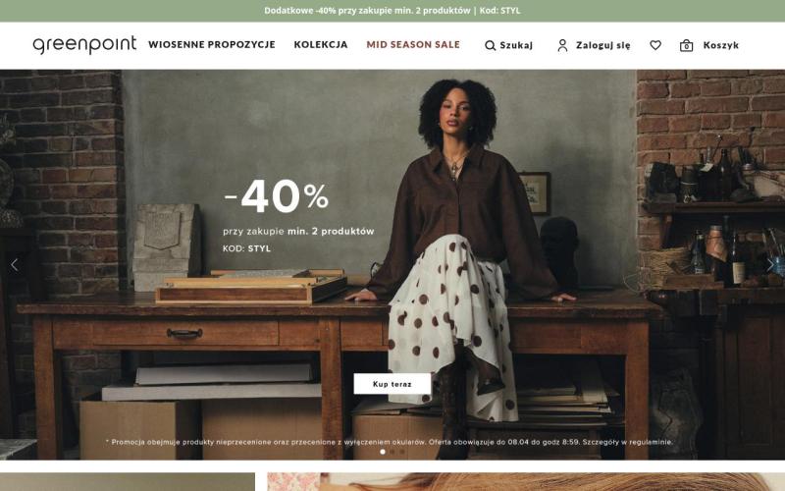
Task: Click the Kup teraz button
Action: pyautogui.click(x=392, y=384)
